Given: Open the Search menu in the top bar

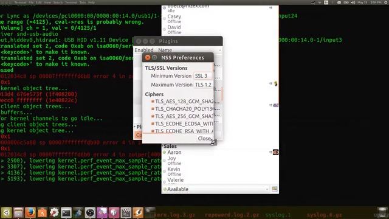Looking at the screenshot, I should [x=58, y=2].
